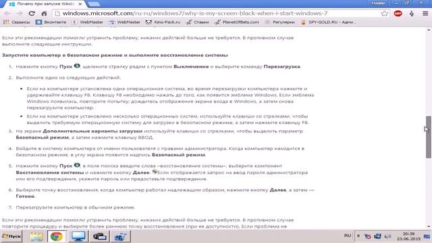
Task: Click the bold word Готово
Action: [25, 196]
